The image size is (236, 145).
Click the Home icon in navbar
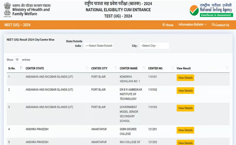point(164,25)
